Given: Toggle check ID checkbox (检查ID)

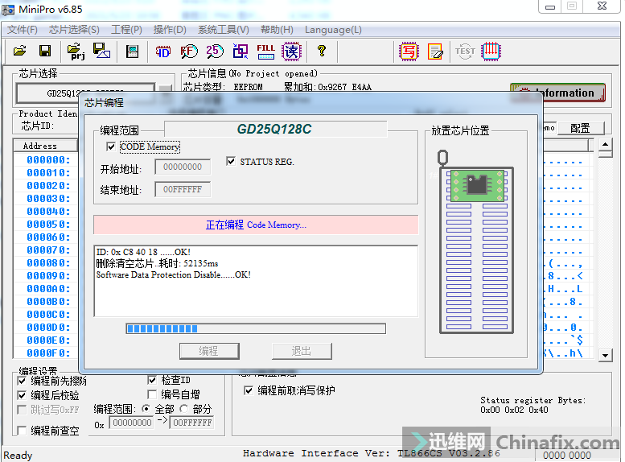Looking at the screenshot, I should (x=152, y=380).
